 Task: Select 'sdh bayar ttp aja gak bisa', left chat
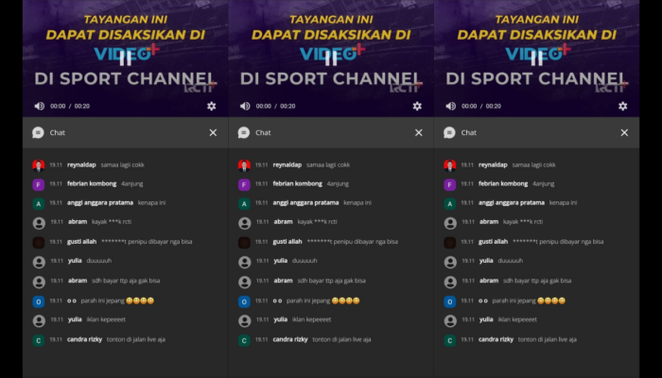tap(126, 281)
